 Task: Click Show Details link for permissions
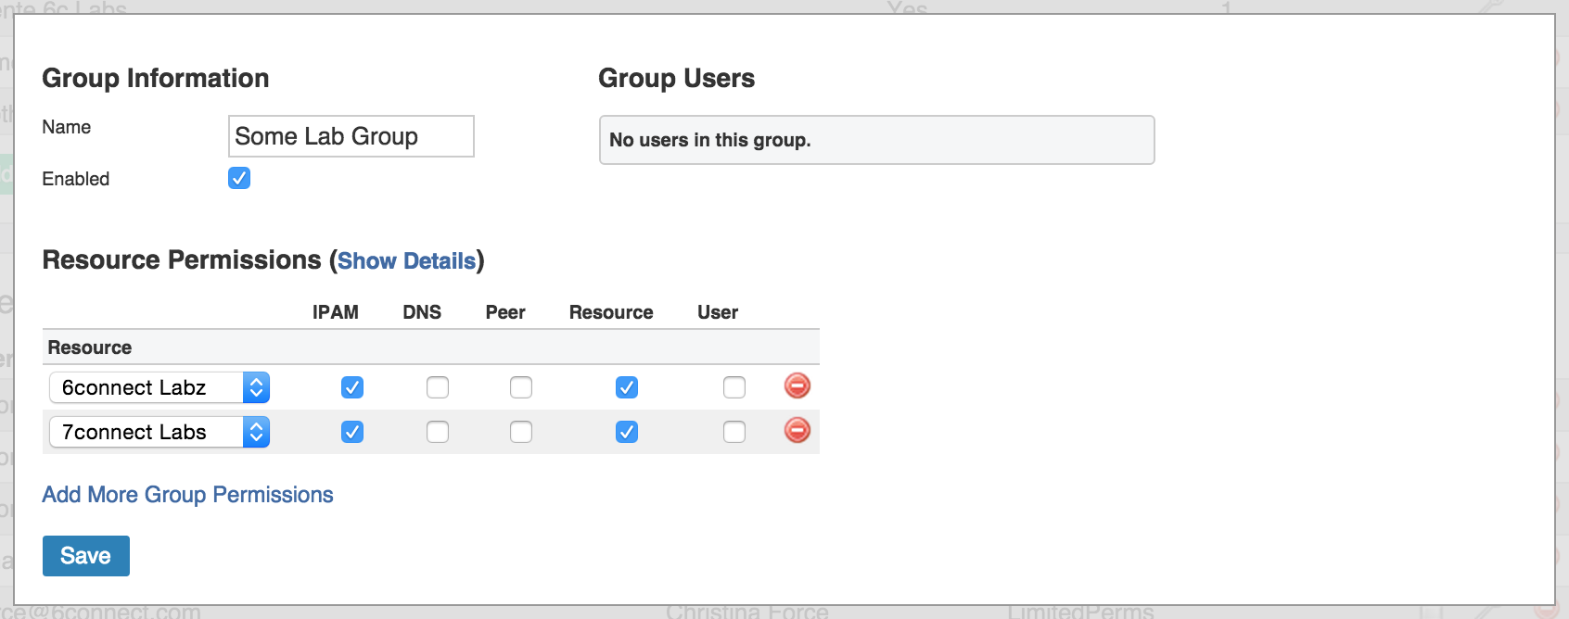point(406,261)
